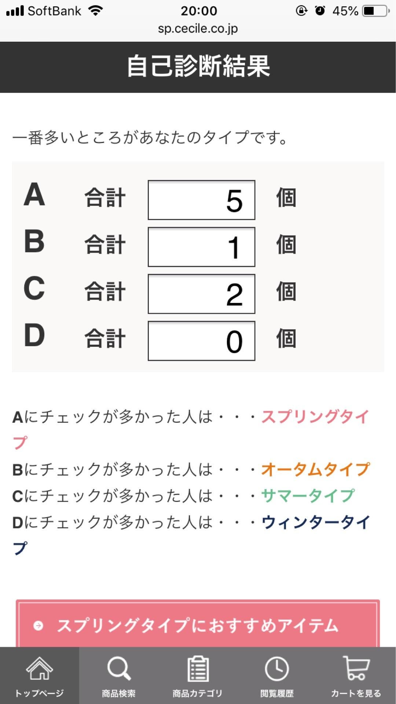Tap the Wi-Fi icon in the status bar
This screenshot has width=396, height=704.
click(x=95, y=11)
